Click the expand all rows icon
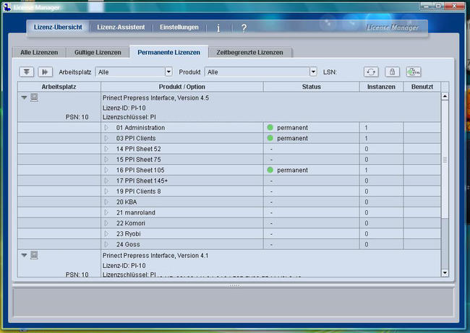 click(x=27, y=72)
